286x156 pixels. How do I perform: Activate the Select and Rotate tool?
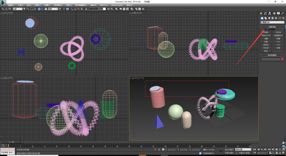tap(43, 9)
